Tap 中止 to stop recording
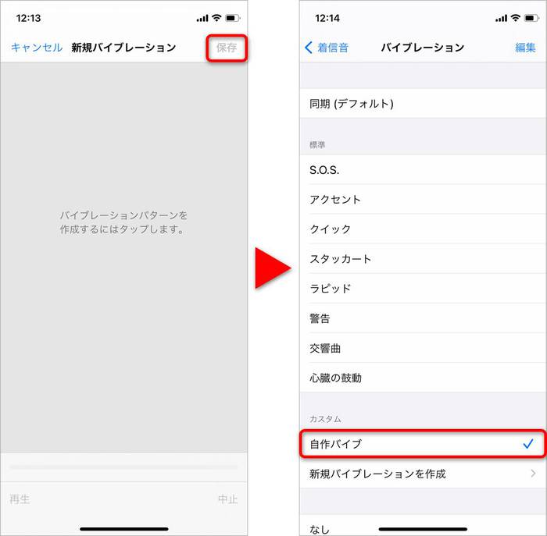The image size is (547, 536). point(228,499)
